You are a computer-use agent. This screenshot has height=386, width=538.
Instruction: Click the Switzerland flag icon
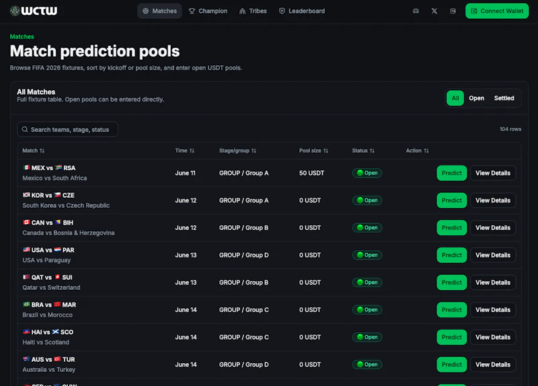pyautogui.click(x=57, y=277)
